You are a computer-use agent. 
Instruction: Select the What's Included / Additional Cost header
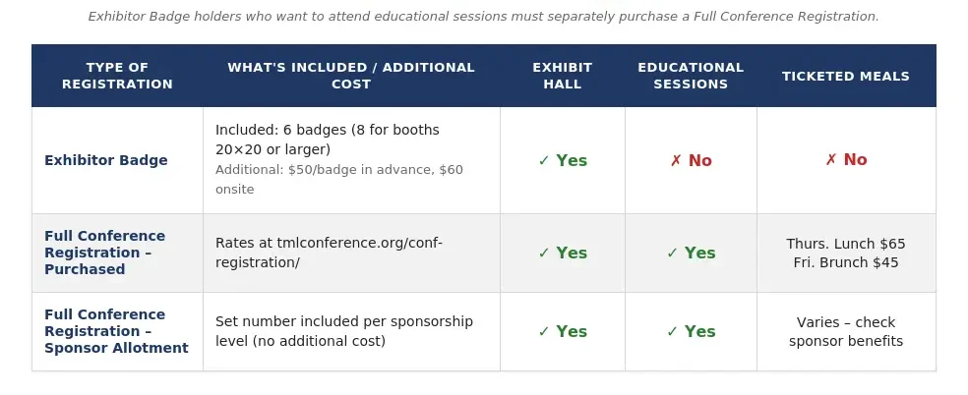tap(351, 76)
